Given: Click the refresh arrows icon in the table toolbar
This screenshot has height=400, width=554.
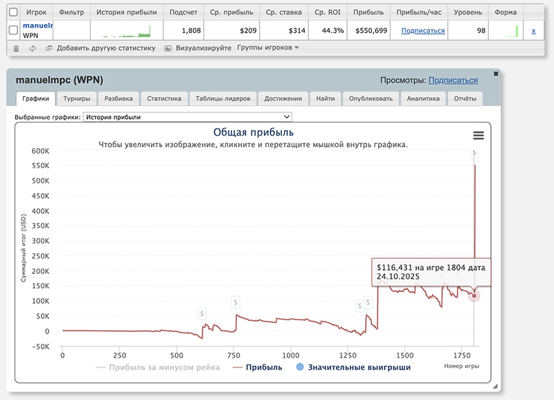Looking at the screenshot, I should click(33, 48).
